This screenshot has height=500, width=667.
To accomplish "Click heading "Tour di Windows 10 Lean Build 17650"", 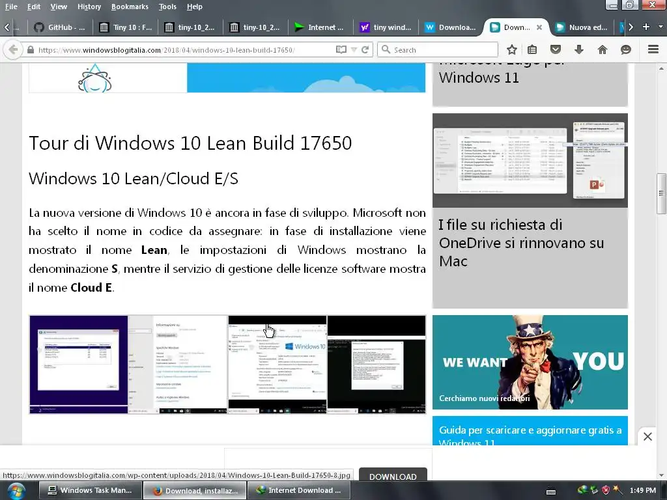I will 190,143.
